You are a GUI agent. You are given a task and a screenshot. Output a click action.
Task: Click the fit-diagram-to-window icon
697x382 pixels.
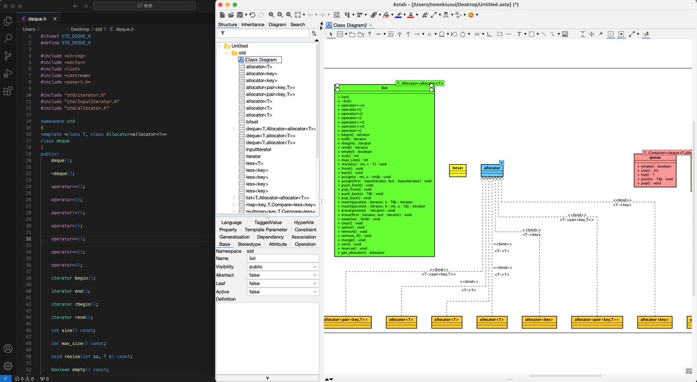298,14
